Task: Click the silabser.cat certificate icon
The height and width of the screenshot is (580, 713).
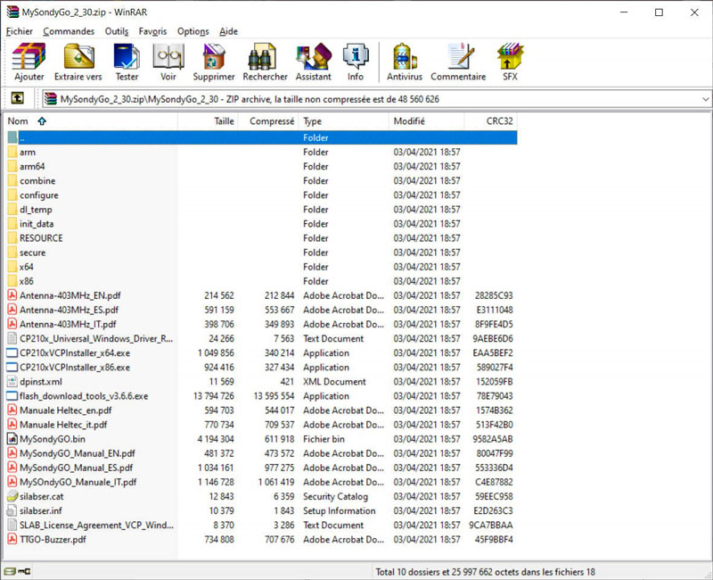Action: 12,496
